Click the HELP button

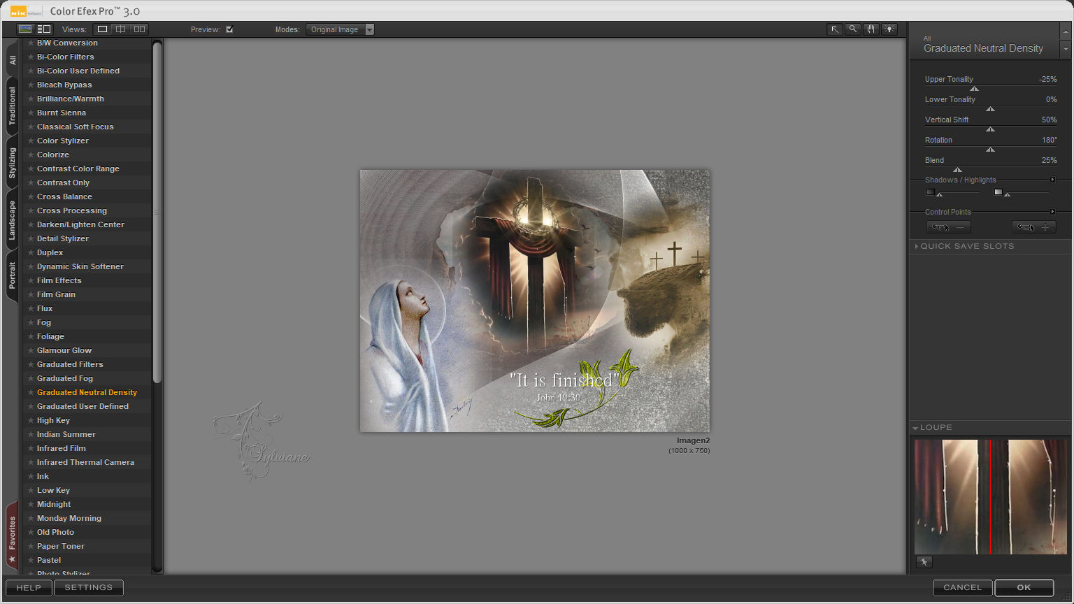tap(29, 588)
